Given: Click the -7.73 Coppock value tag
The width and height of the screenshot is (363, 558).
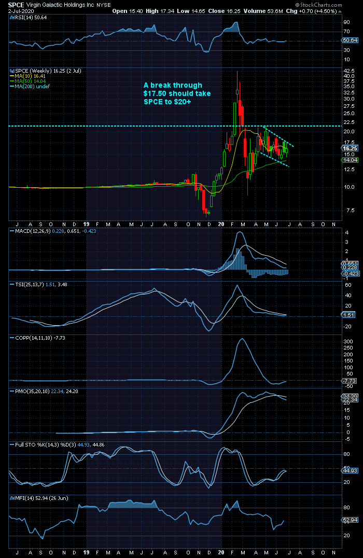Looking at the screenshot, I should pyautogui.click(x=349, y=381).
